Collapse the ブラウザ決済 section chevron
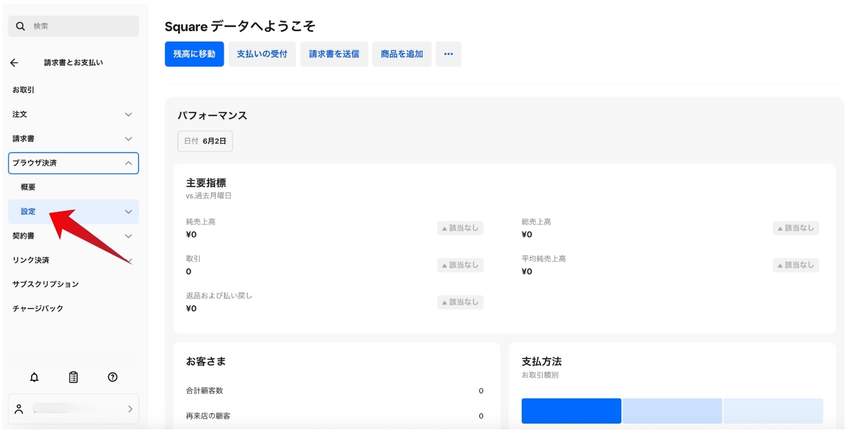The image size is (845, 431). 129,163
